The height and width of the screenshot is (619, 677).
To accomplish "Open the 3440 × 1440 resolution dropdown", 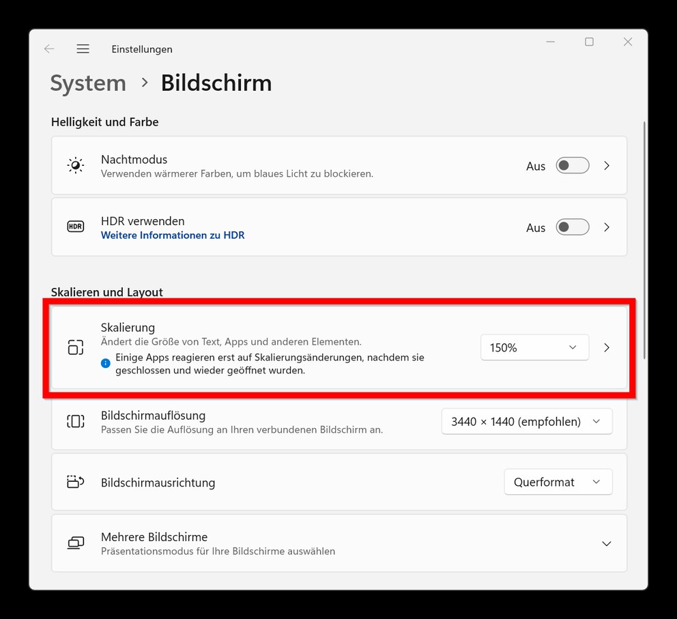I will point(526,422).
